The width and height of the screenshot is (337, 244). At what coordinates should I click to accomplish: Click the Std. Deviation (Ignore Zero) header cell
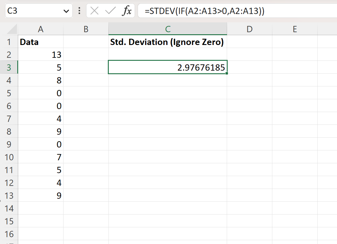[x=167, y=42]
